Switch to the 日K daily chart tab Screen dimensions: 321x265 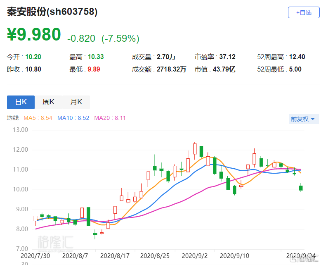click(21, 102)
